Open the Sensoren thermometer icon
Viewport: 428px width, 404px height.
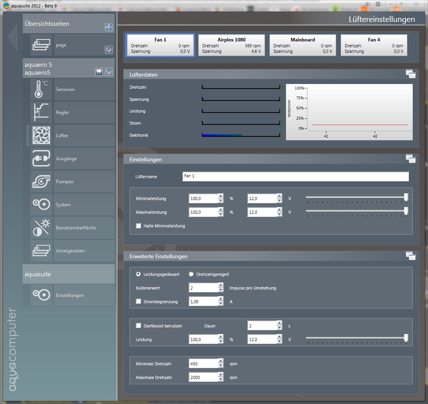[41, 89]
